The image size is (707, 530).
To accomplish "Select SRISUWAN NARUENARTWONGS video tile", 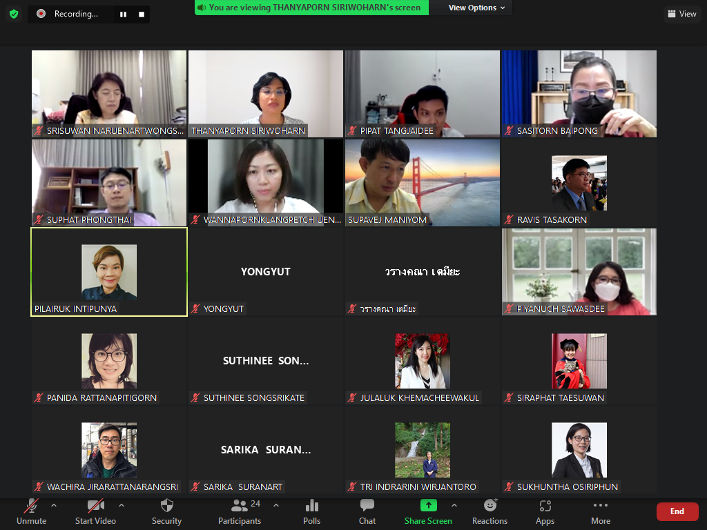I will pos(109,94).
